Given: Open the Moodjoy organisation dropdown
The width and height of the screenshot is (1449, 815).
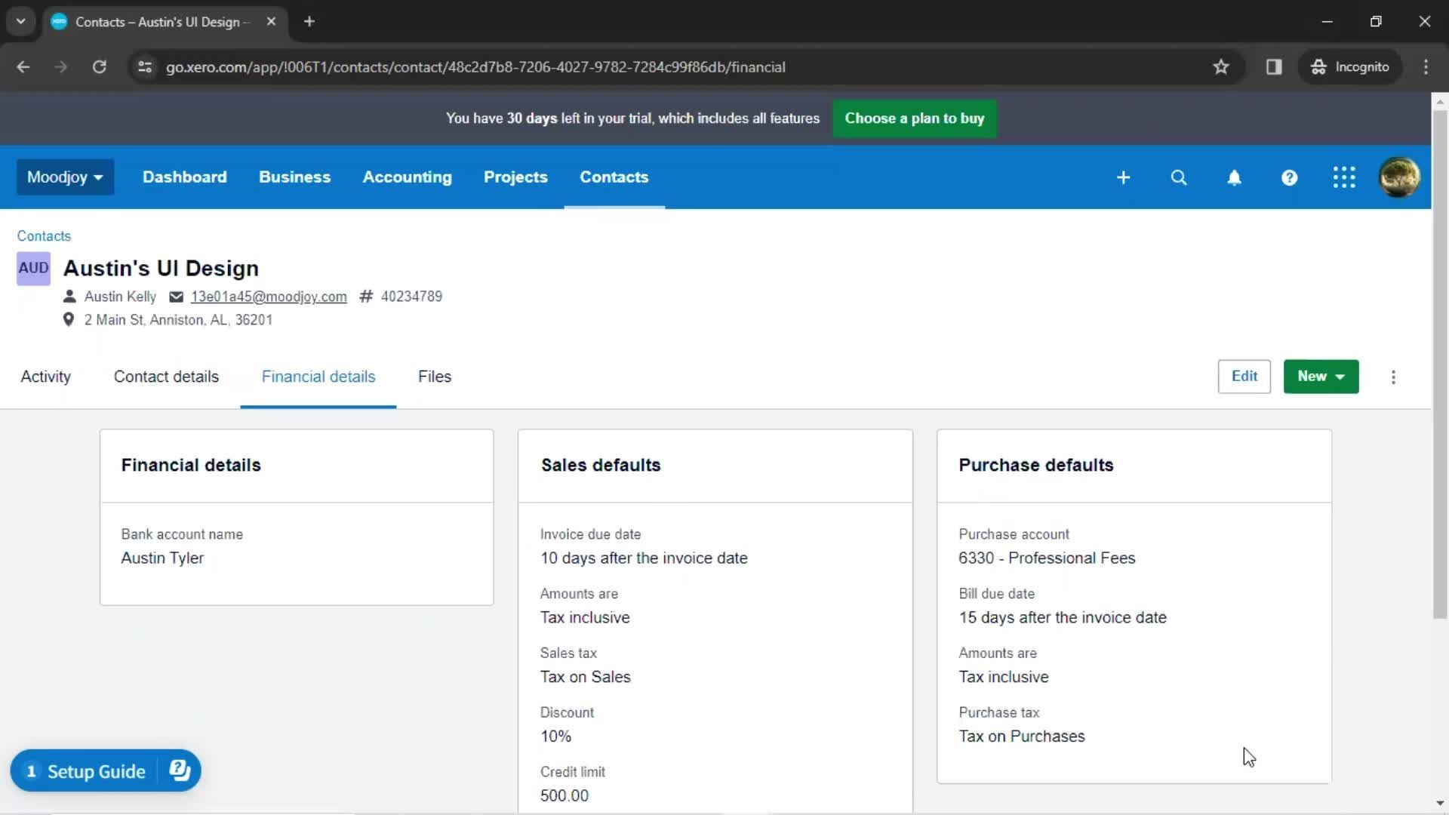Looking at the screenshot, I should [65, 177].
